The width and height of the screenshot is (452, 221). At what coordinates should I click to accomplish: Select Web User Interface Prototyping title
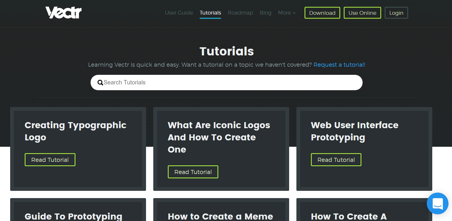coord(354,131)
